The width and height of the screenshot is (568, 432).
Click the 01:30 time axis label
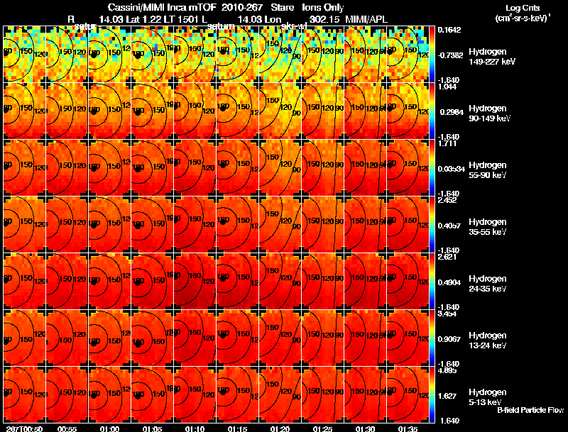click(365, 429)
